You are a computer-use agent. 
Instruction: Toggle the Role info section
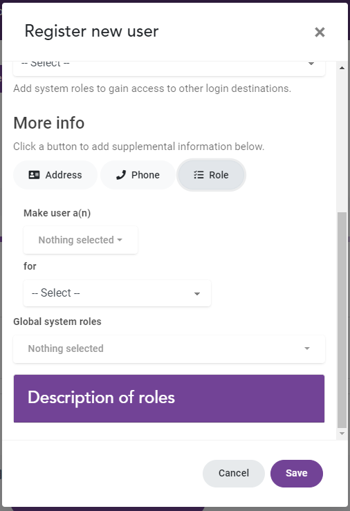point(211,175)
